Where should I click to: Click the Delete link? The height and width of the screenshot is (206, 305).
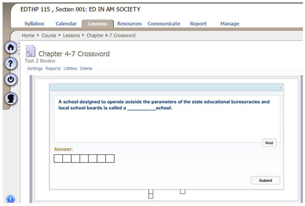pos(86,69)
